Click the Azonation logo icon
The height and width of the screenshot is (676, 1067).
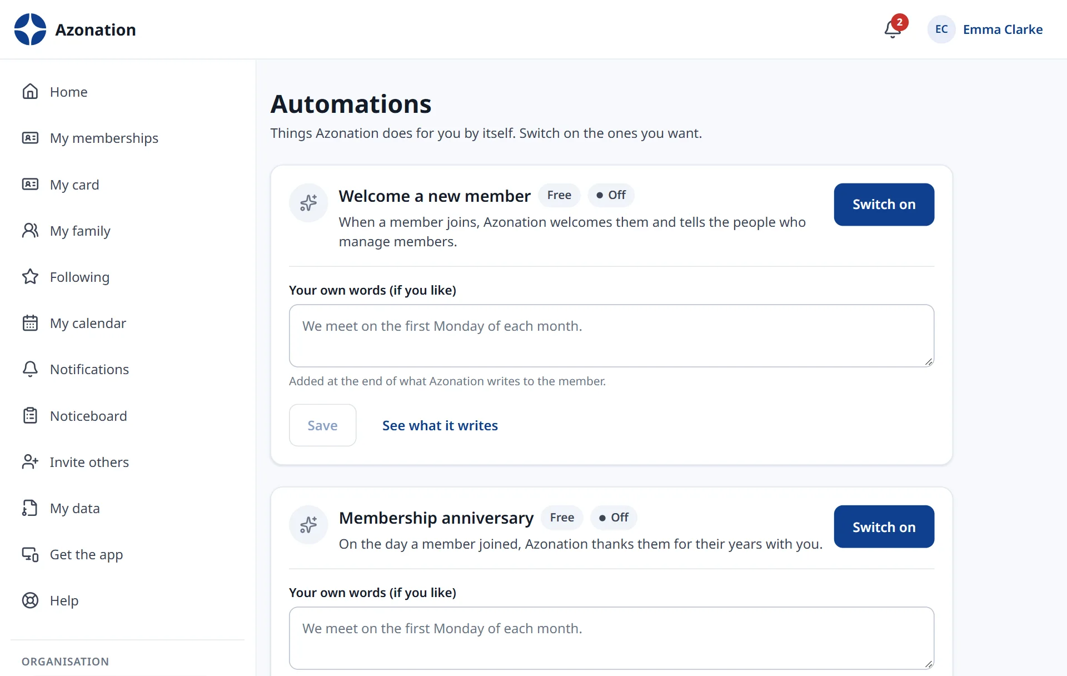[30, 29]
